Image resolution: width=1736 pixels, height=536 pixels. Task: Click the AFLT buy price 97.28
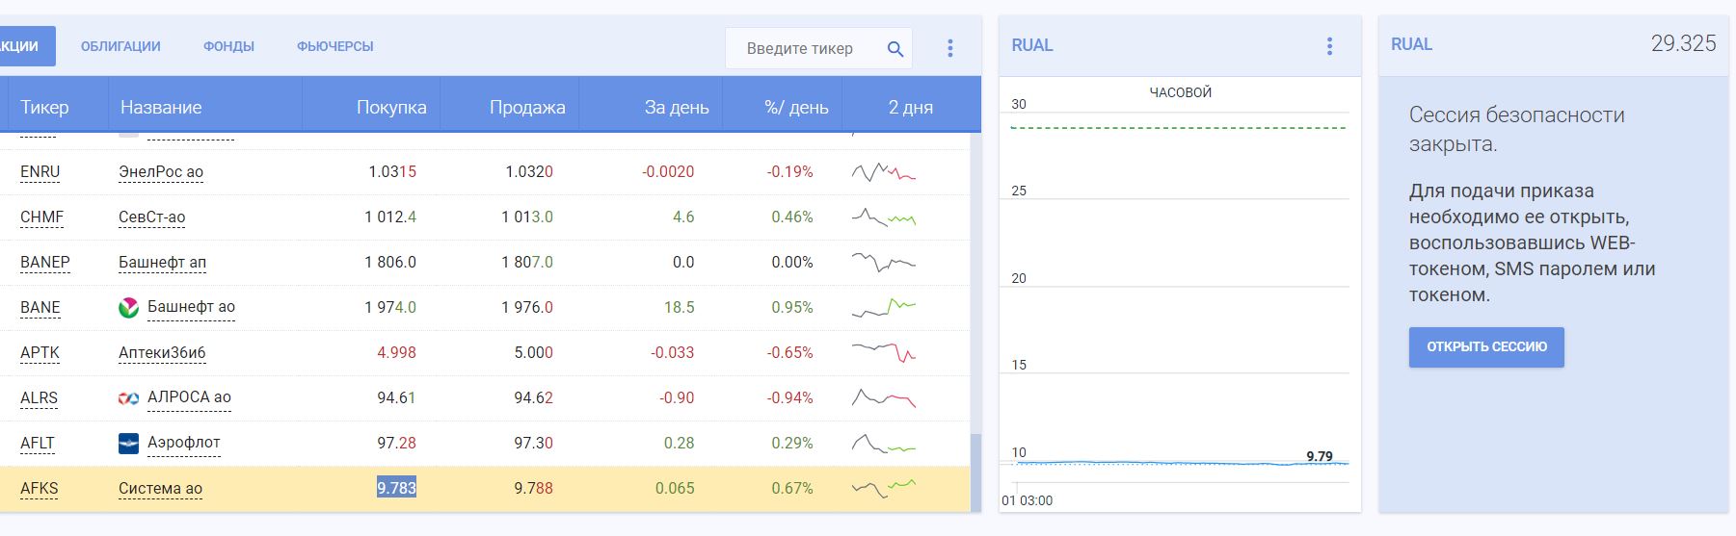coord(396,444)
